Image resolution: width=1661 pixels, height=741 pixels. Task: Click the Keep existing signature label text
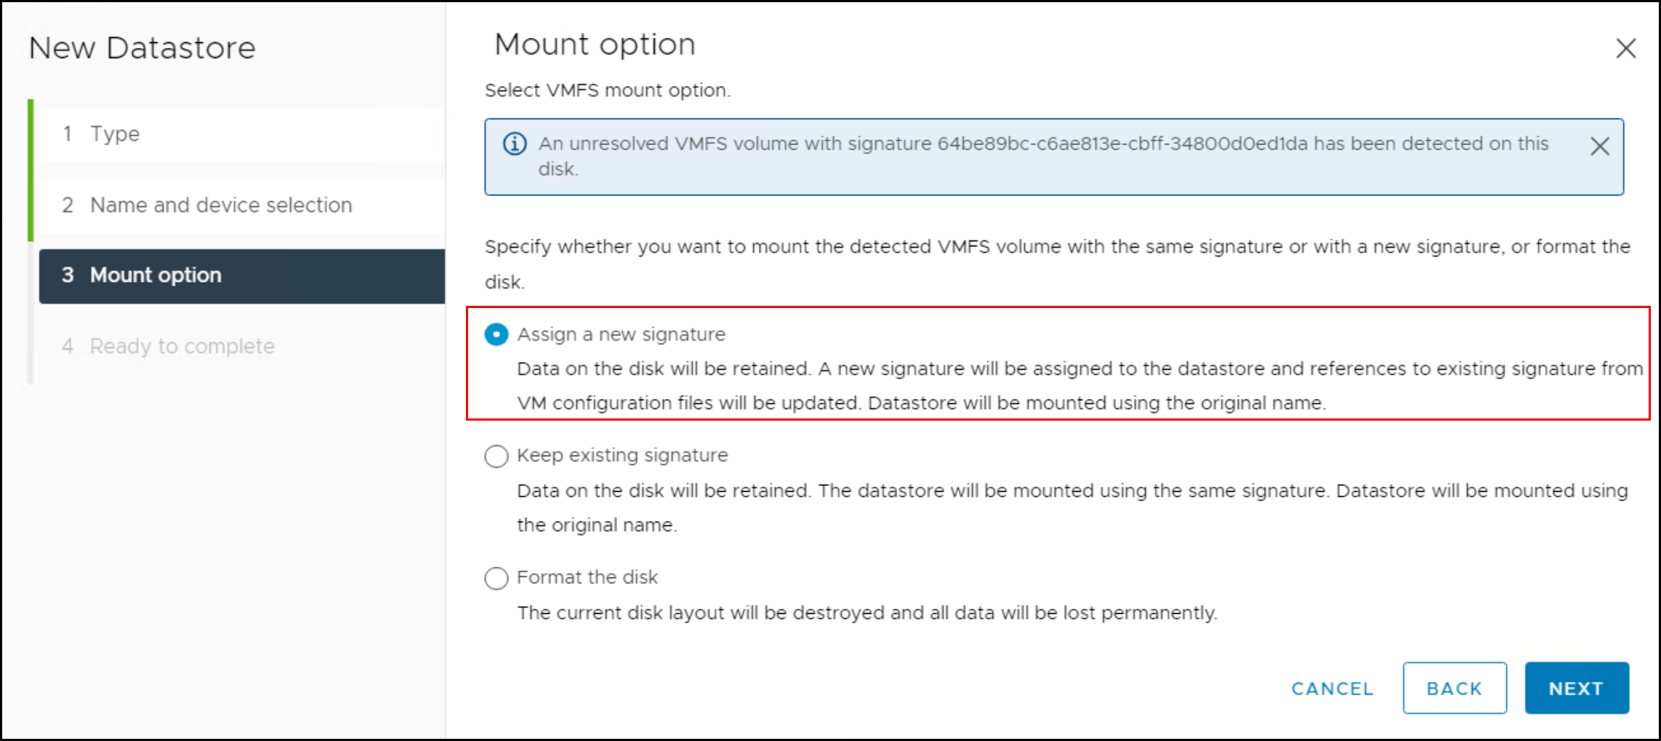622,455
